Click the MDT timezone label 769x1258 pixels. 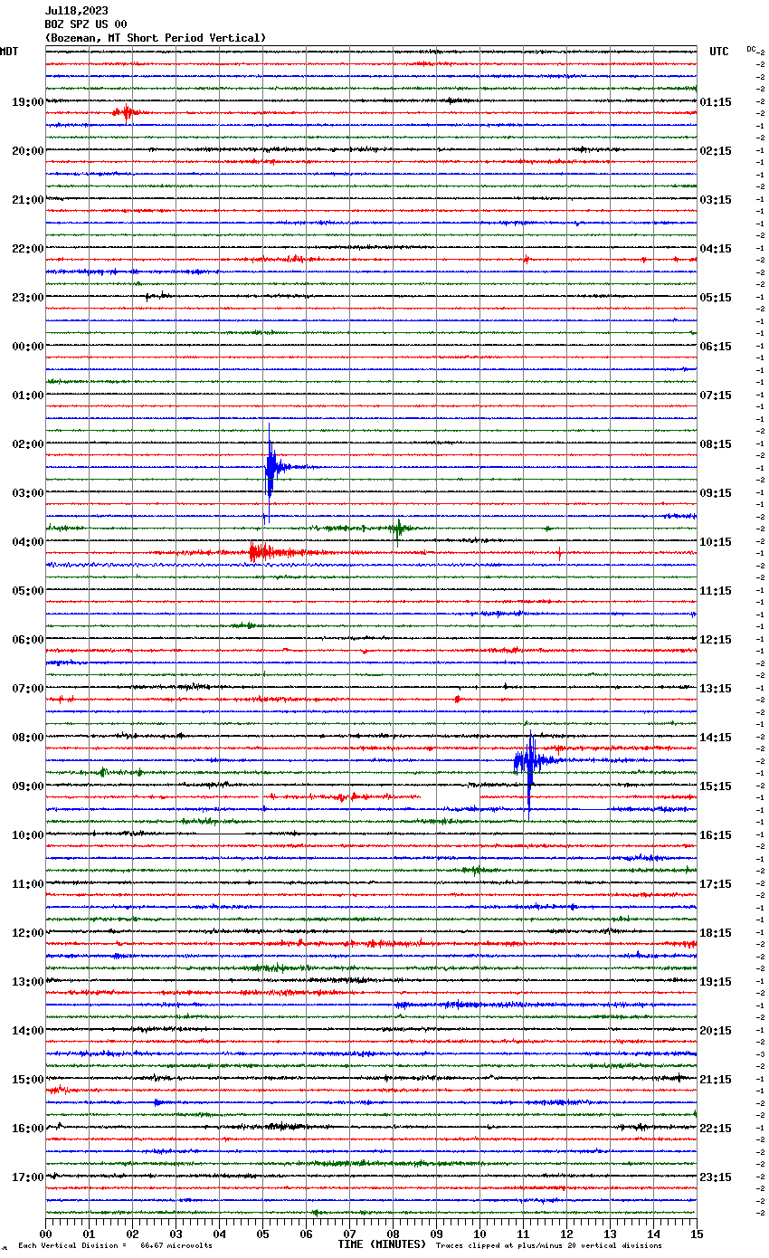pos(9,52)
